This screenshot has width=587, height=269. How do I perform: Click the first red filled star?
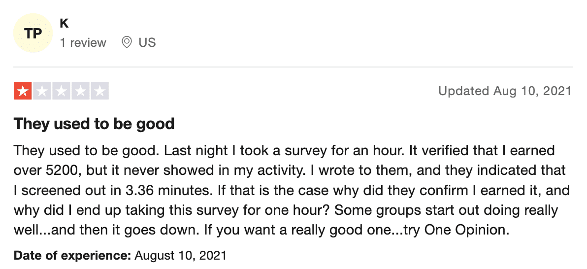23,91
